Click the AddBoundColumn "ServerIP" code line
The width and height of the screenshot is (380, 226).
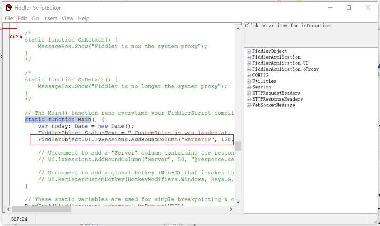pyautogui.click(x=136, y=140)
